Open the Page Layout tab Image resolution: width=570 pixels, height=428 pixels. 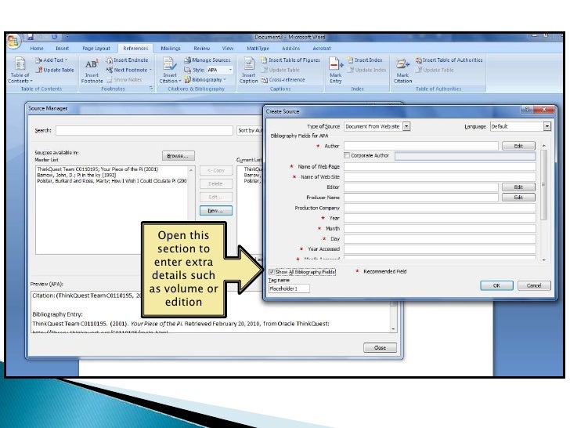[96, 49]
